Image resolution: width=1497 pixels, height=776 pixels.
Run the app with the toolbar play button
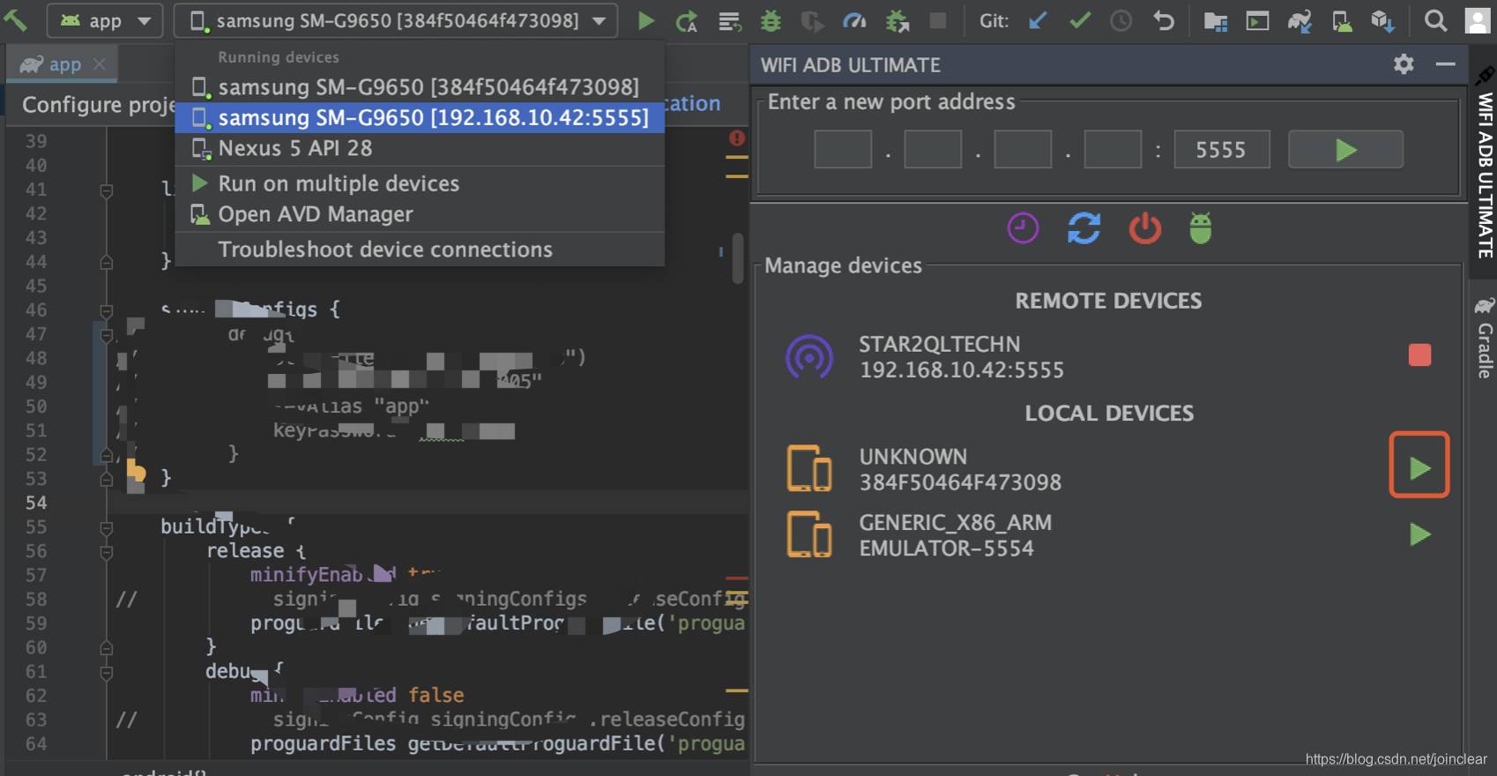click(x=646, y=20)
